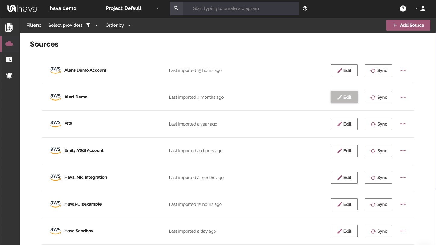The width and height of the screenshot is (436, 245).
Task: Expand the Select providers dropdown arrow
Action: click(x=96, y=25)
